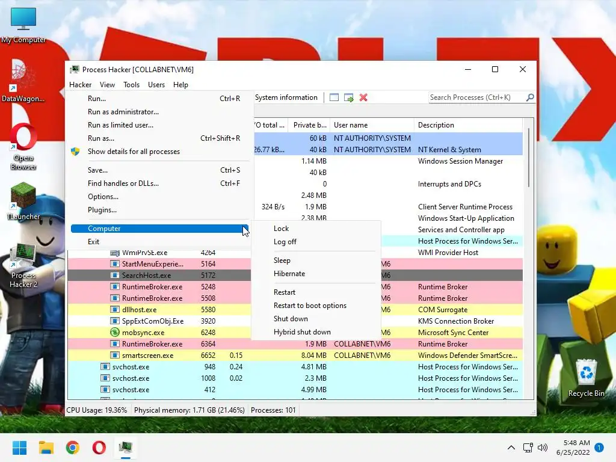Choose Run as limited user...
This screenshot has width=616, height=462.
pos(159,125)
